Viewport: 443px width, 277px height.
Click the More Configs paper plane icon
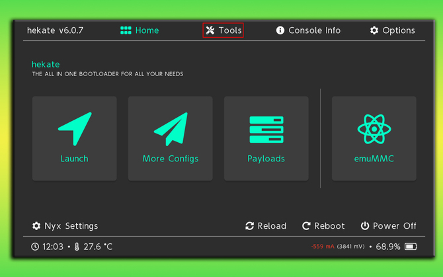pos(171,129)
